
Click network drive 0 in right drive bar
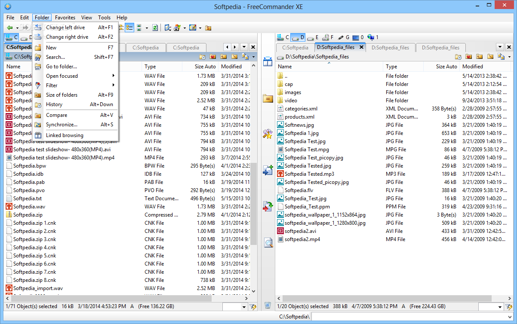[x=358, y=37]
